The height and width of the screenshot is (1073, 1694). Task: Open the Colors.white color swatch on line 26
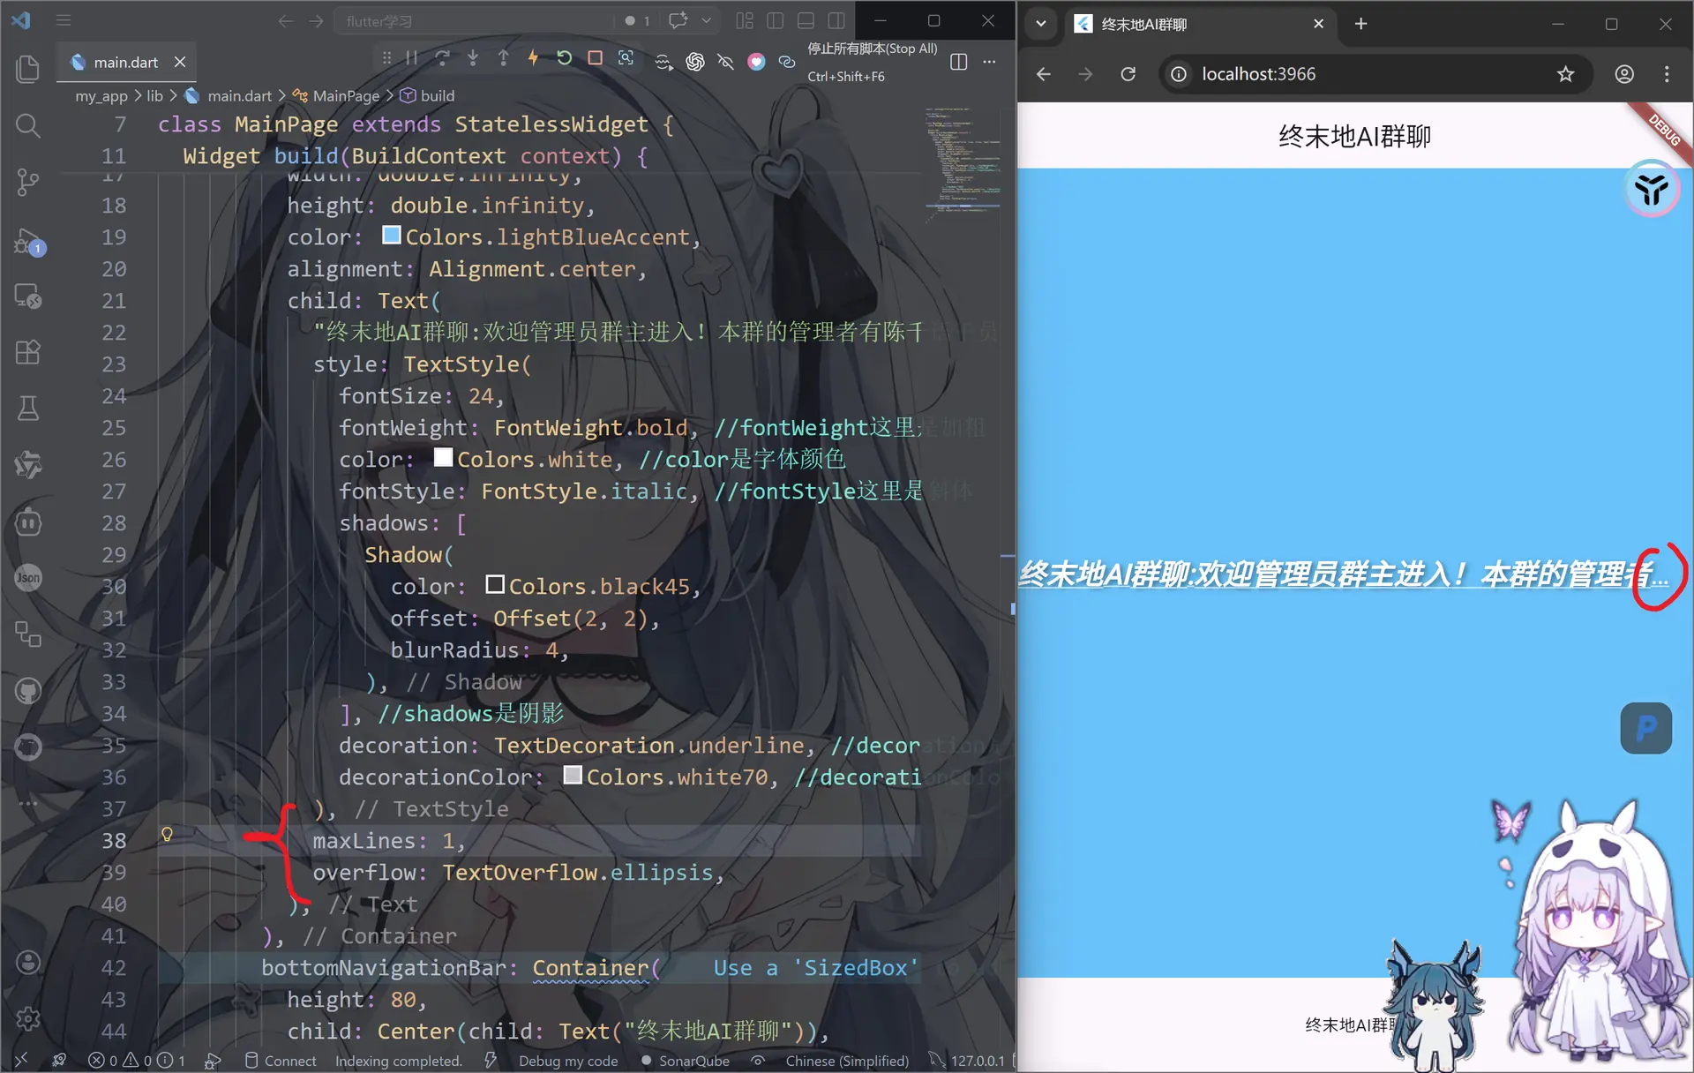(x=443, y=458)
